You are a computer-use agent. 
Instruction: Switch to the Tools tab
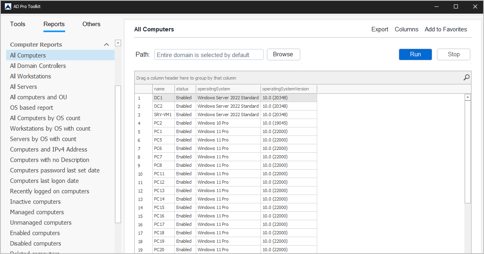coord(18,24)
